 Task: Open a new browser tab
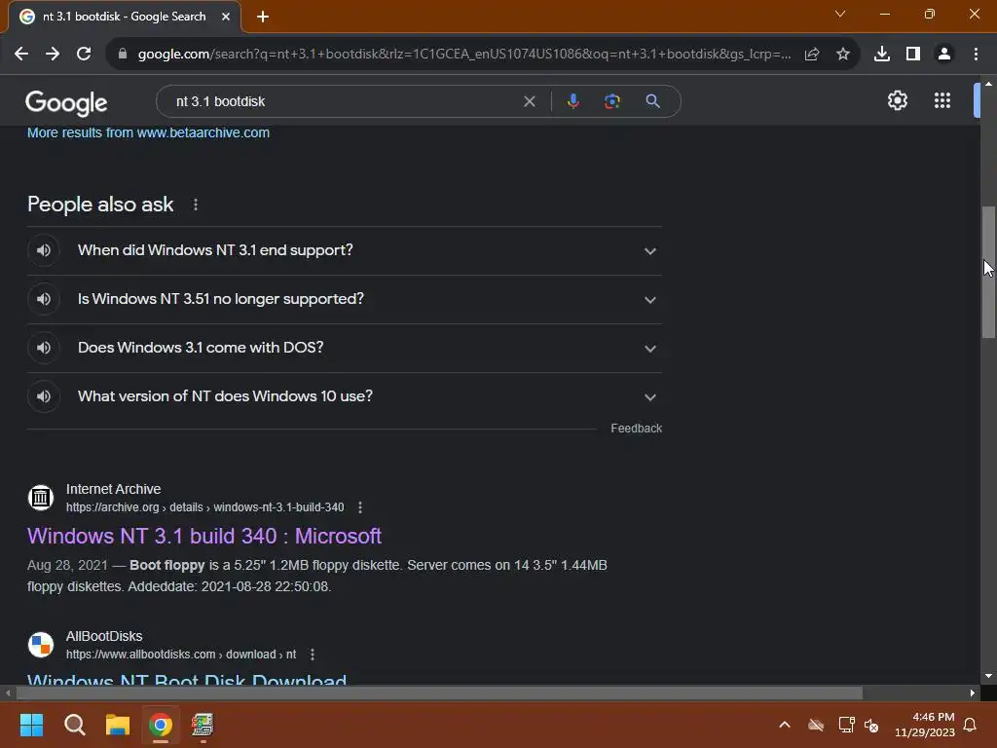[x=263, y=18]
